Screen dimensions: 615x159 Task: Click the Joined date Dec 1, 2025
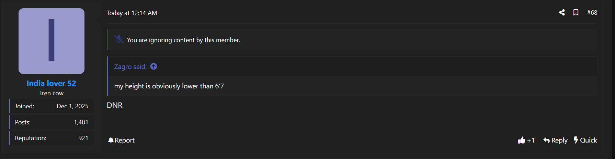coord(72,106)
